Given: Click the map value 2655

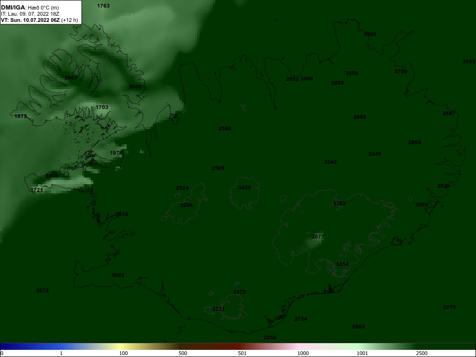Looking at the screenshot, I should click(x=337, y=83).
